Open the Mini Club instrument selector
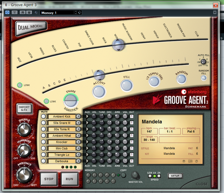 (62, 148)
